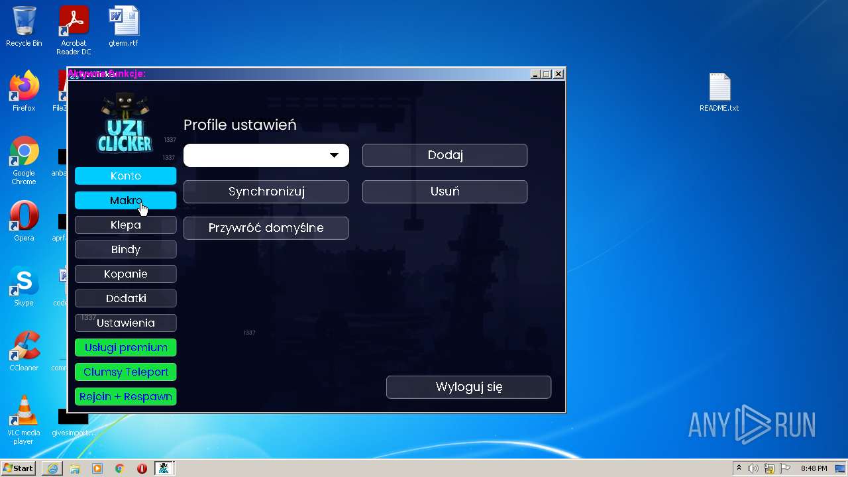Minimize the Uzi Clicker window
The image size is (848, 477).
click(535, 74)
